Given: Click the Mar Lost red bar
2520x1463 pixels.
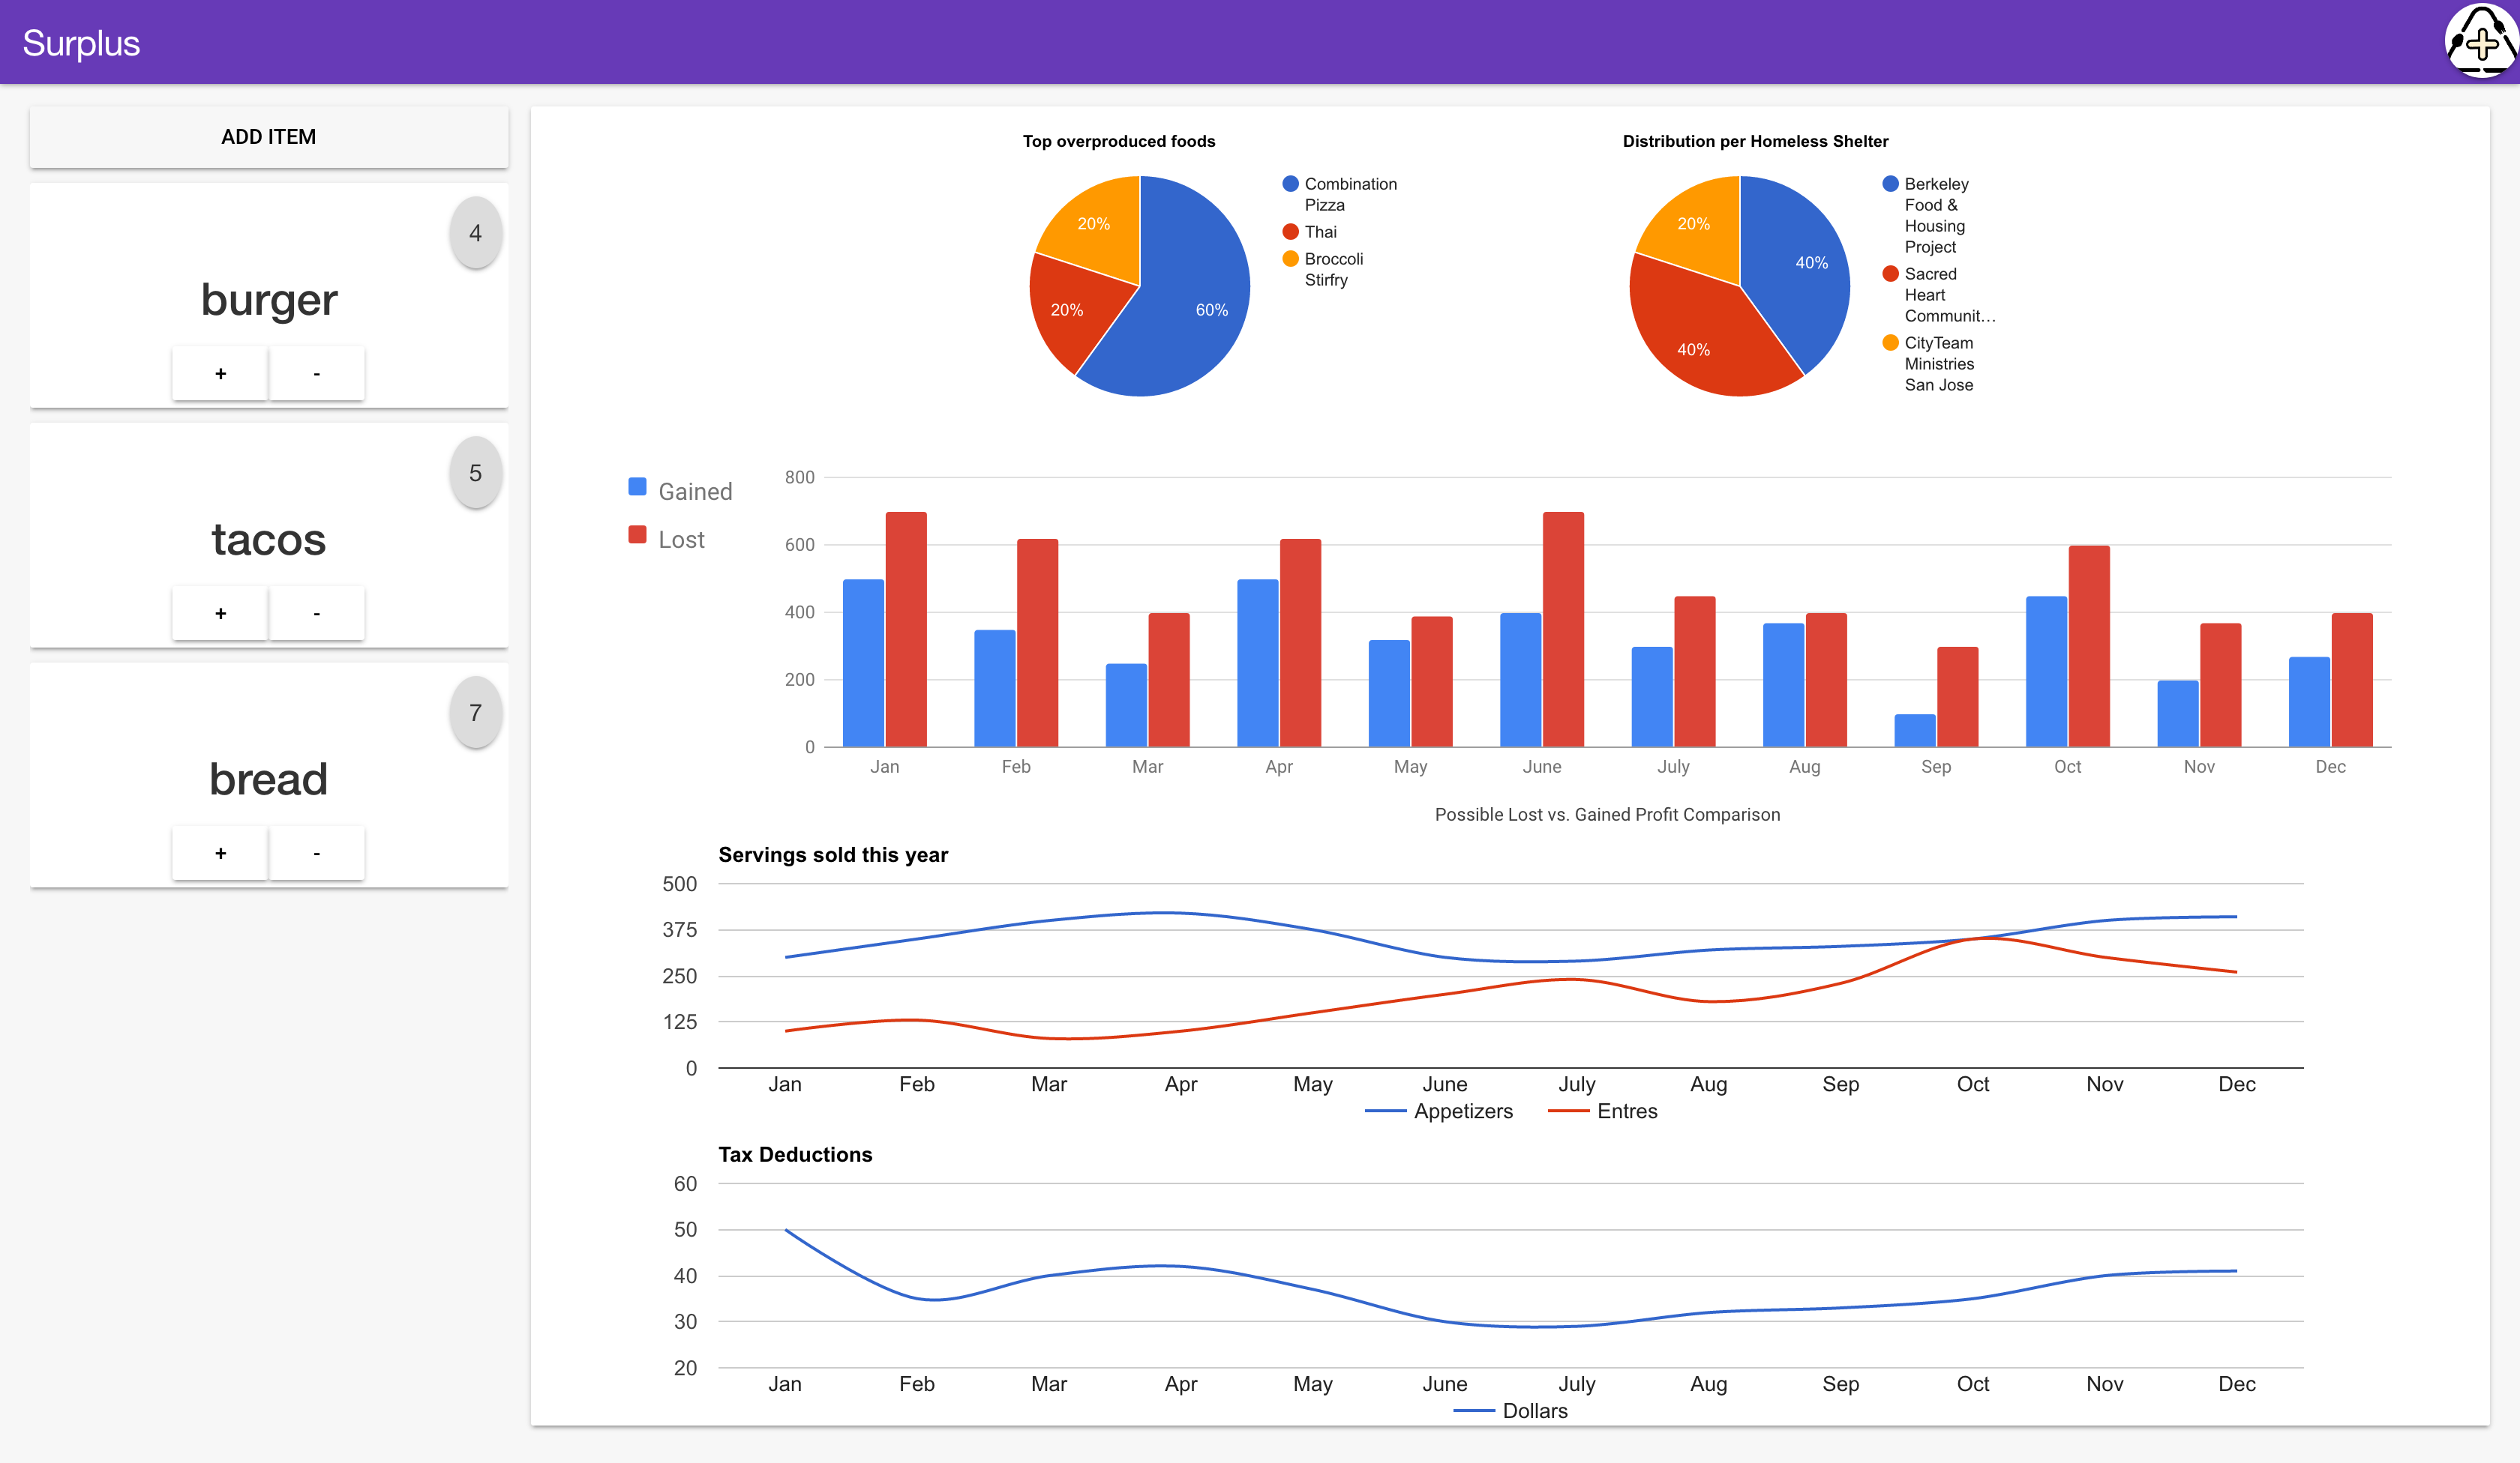Looking at the screenshot, I should pos(1169,680).
